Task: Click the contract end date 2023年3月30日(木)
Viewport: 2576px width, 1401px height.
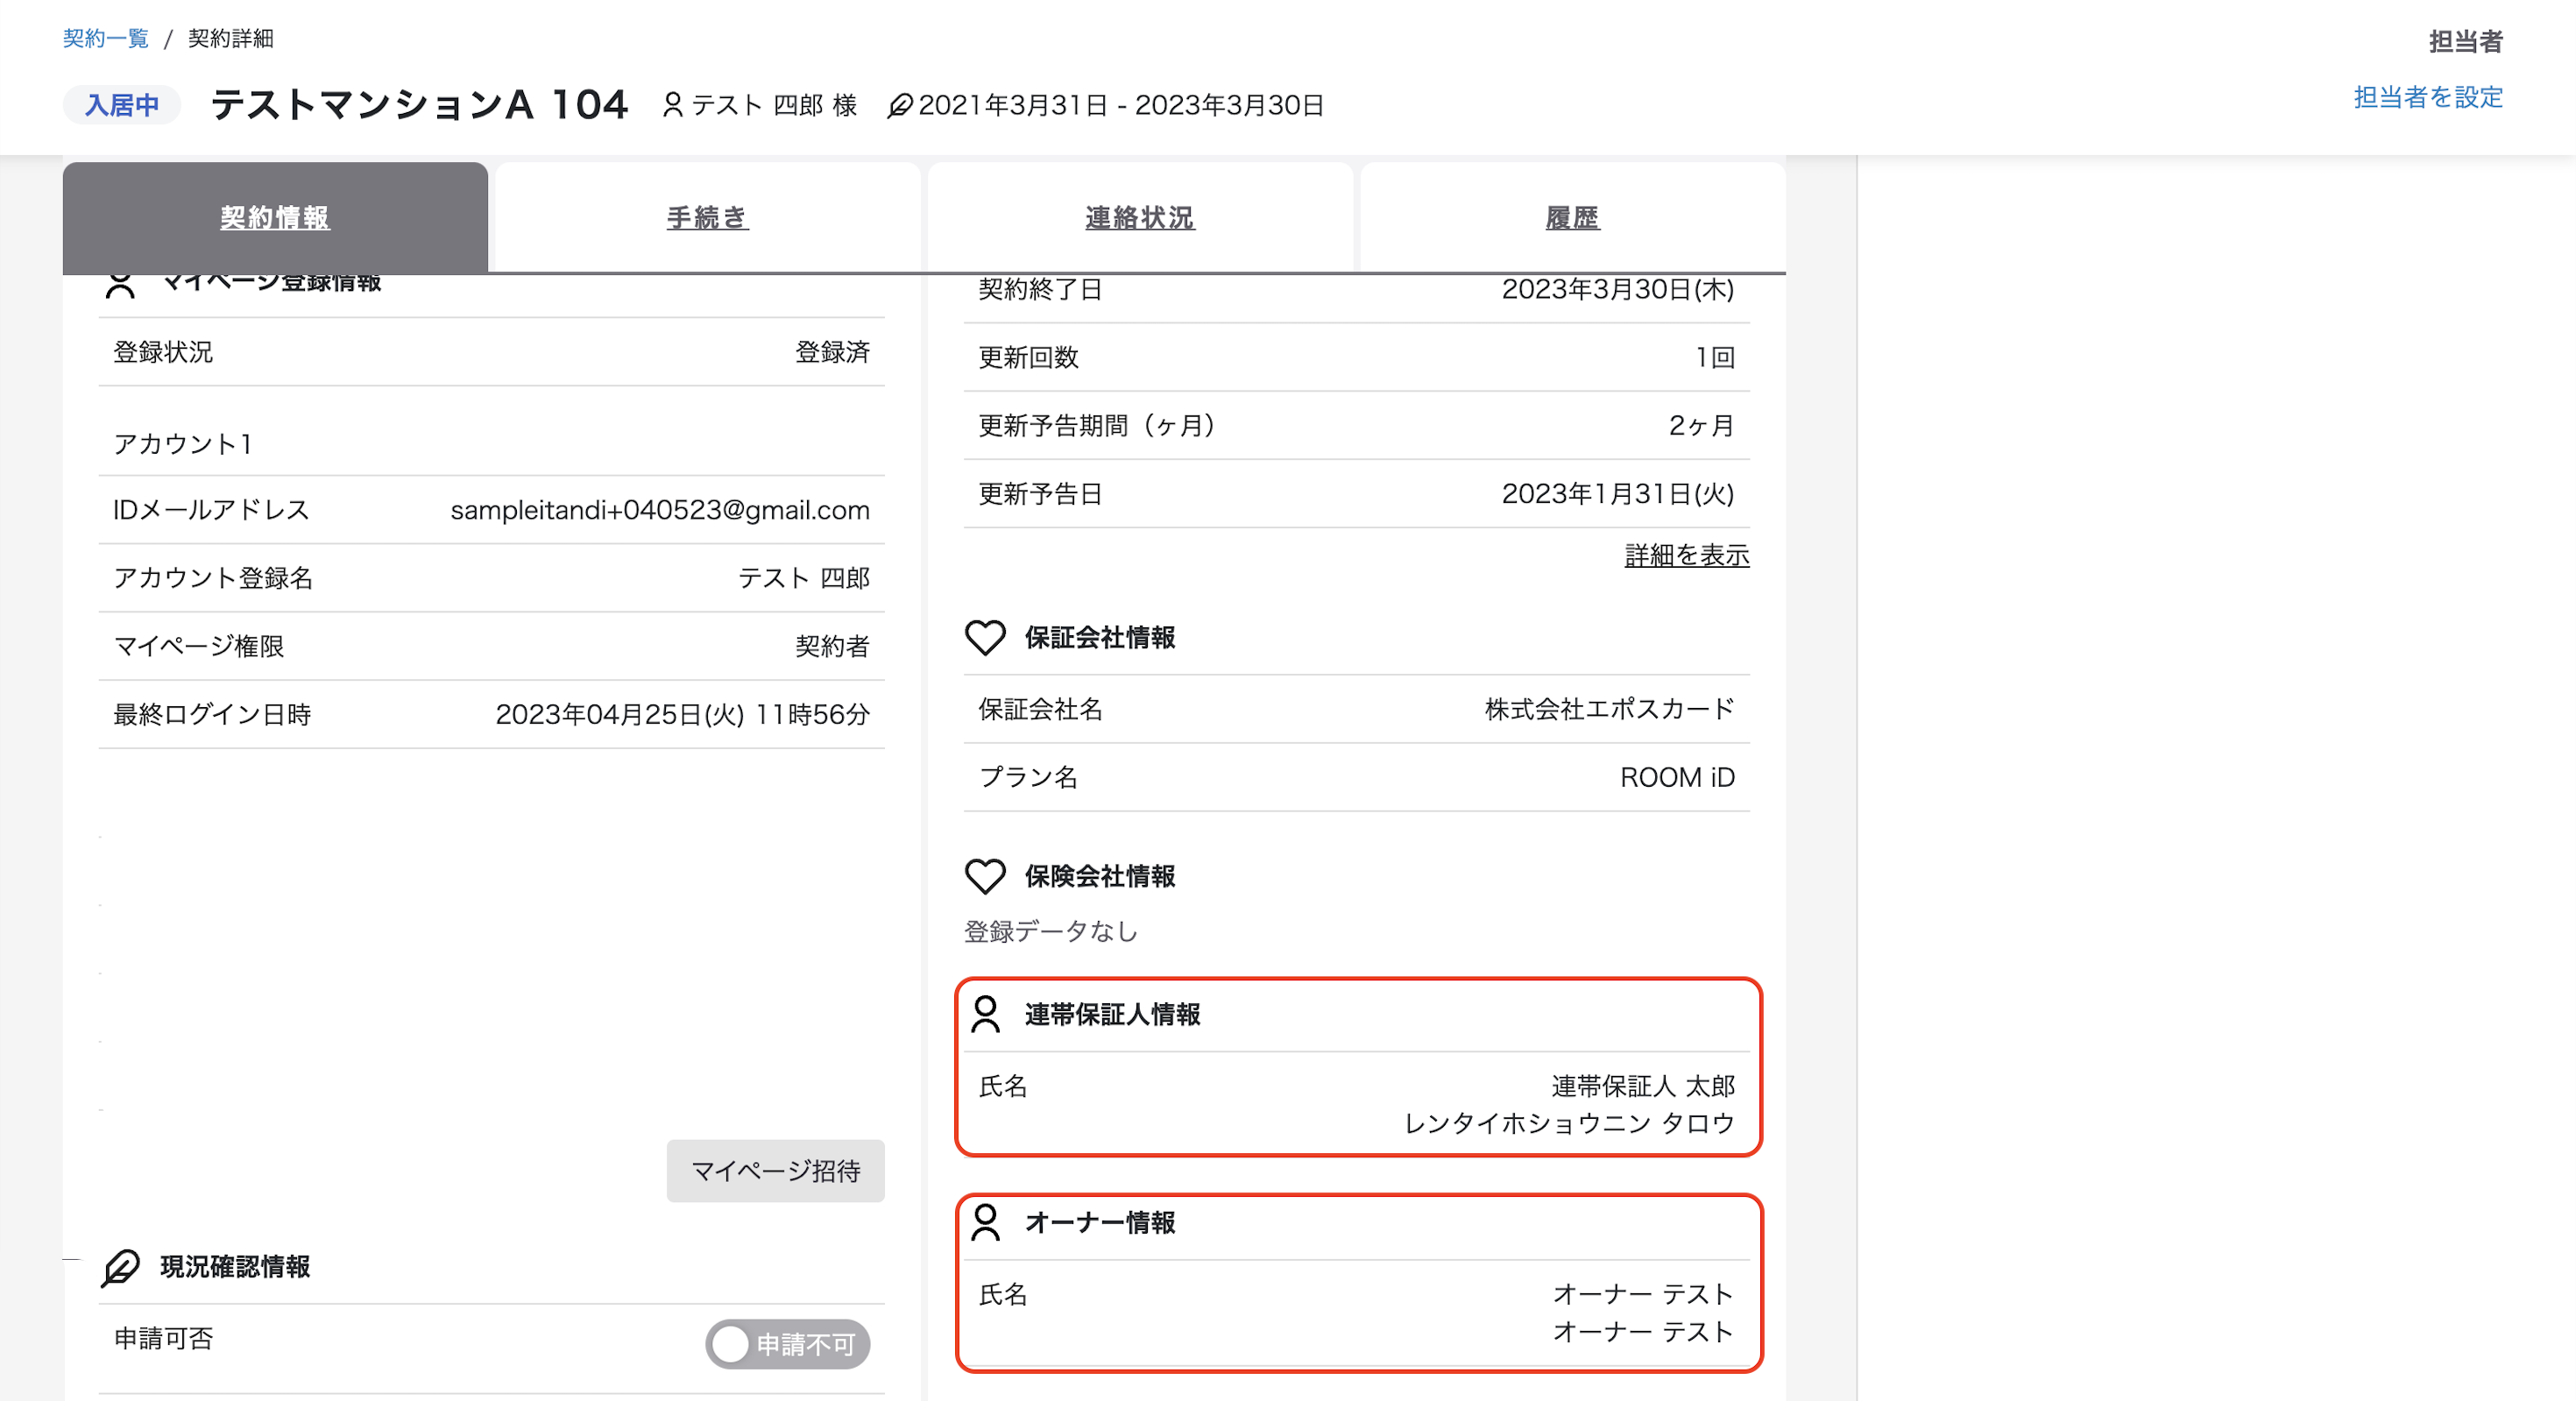Action: click(1618, 289)
